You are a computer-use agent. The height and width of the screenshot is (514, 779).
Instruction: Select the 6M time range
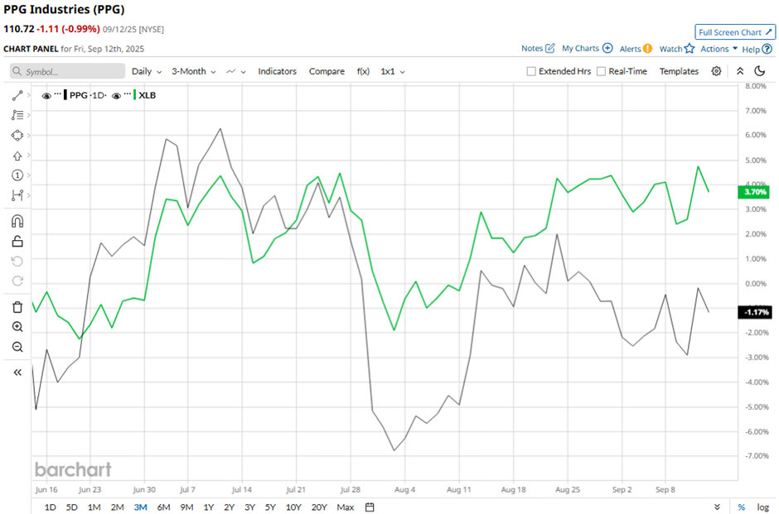pos(163,507)
